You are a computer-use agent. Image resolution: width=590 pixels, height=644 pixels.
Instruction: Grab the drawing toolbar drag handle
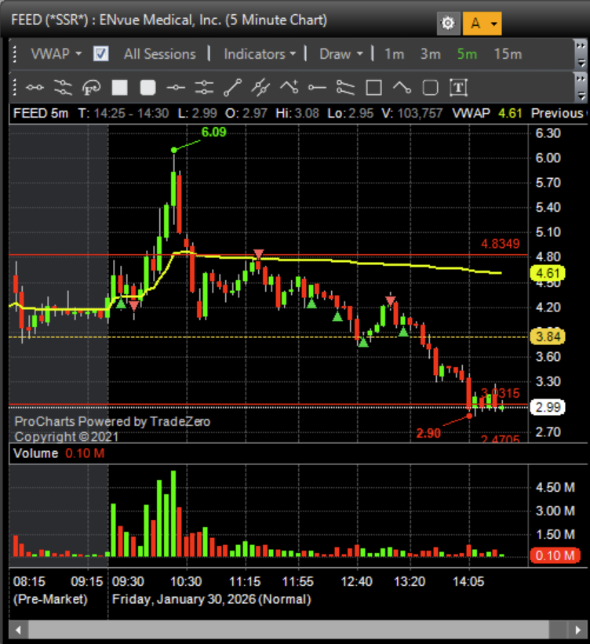pyautogui.click(x=14, y=88)
